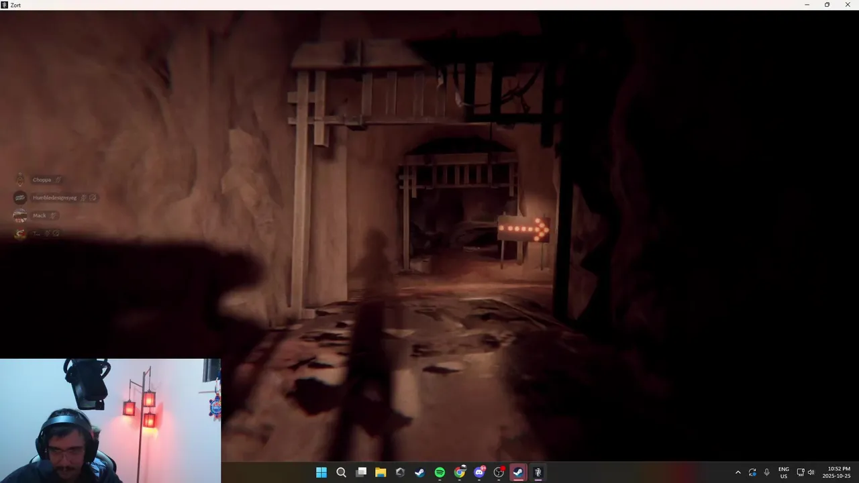The height and width of the screenshot is (483, 859).
Task: Select the Choppa name in overlay
Action: [42, 180]
